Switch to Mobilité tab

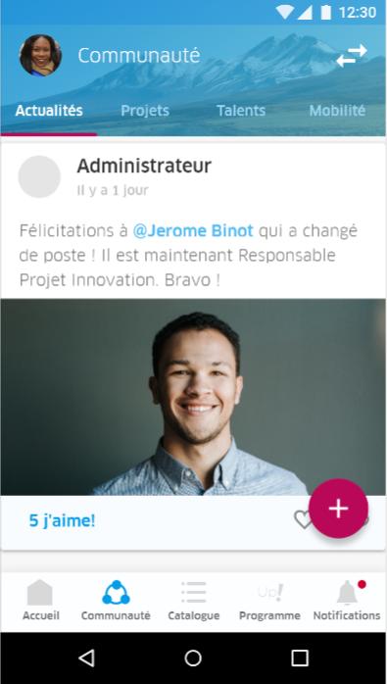click(x=337, y=111)
